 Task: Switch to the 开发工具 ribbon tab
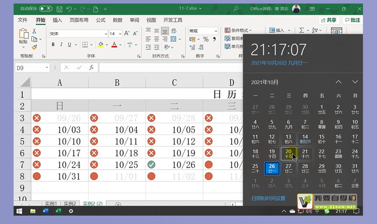173,20
